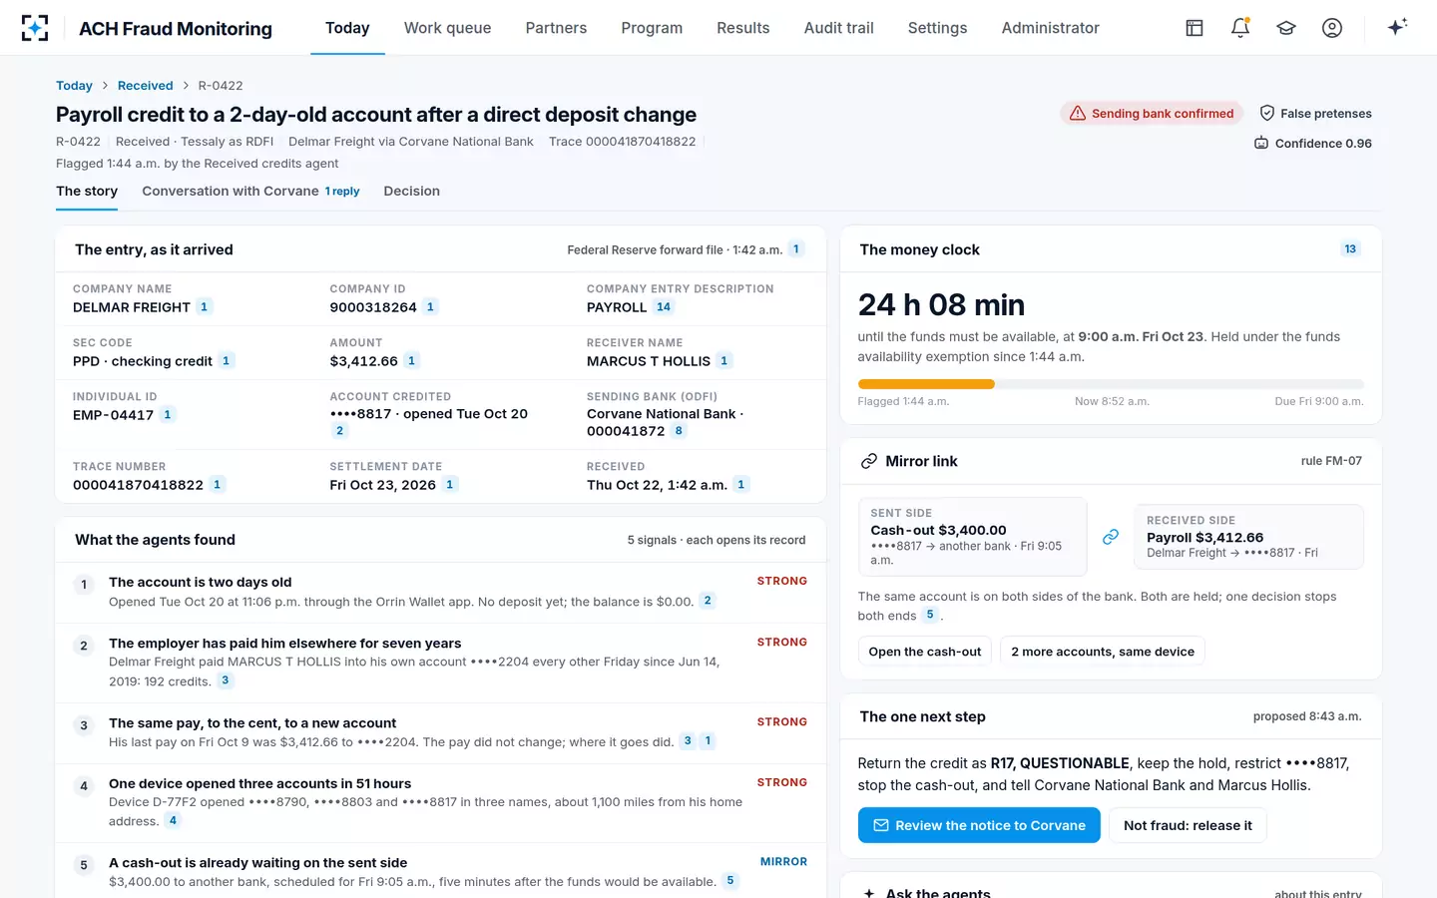Switch to the Decision tab
Viewport: 1437px width, 898px height.
point(411,191)
